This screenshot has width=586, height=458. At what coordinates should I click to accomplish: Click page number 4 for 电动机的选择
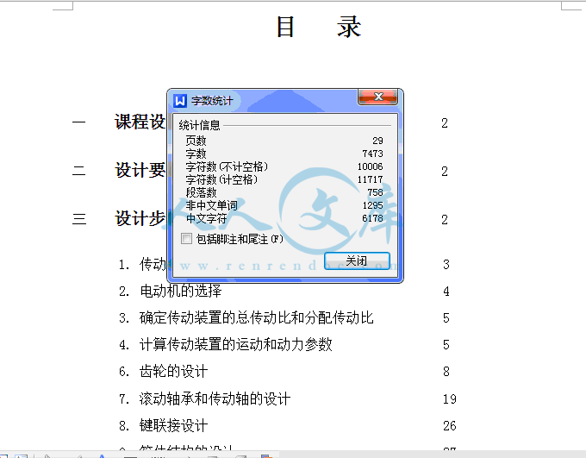tap(446, 292)
